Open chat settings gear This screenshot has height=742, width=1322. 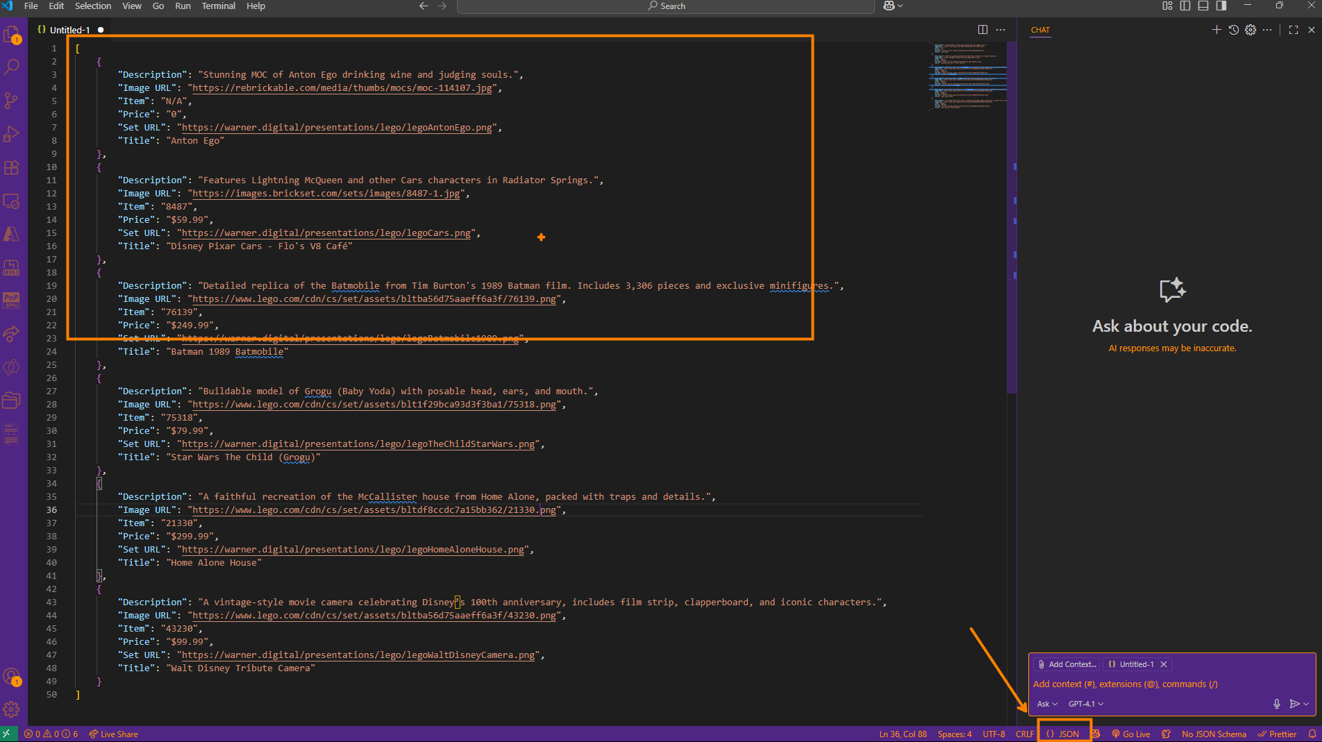pos(1250,30)
